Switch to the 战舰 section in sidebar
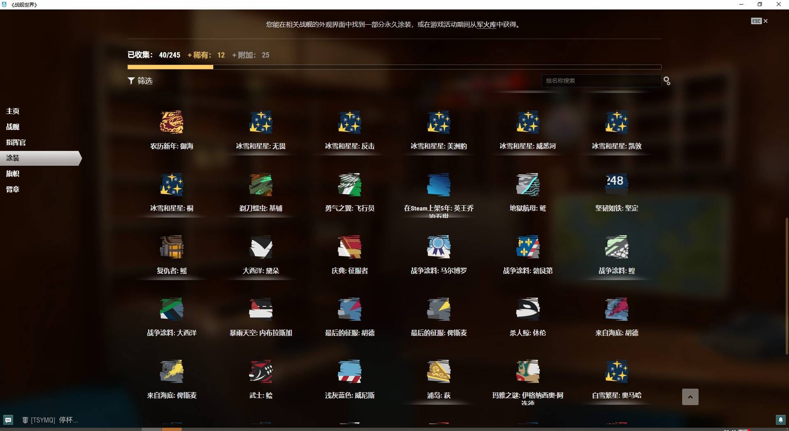The width and height of the screenshot is (789, 431). pyautogui.click(x=13, y=127)
